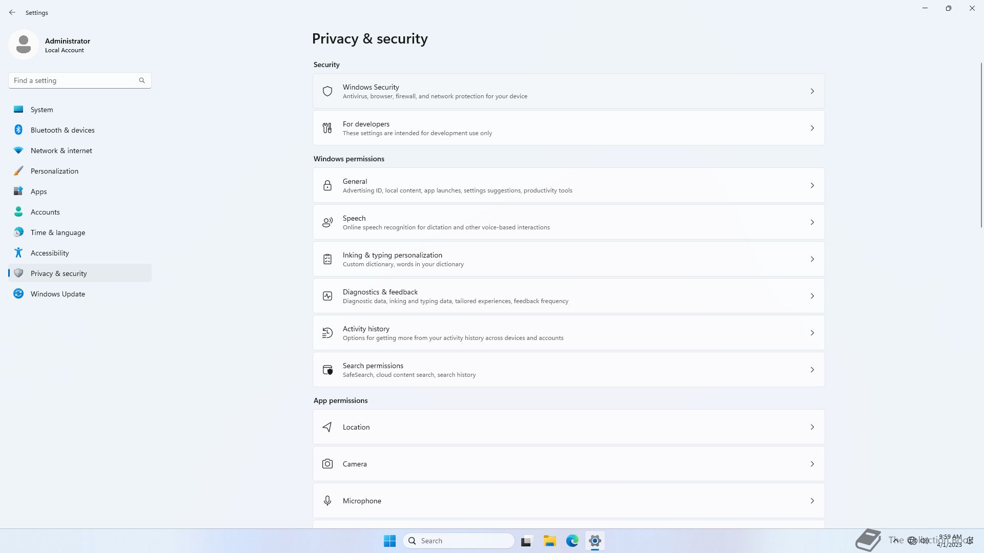Click the Personalization paintbrush icon

pos(18,171)
